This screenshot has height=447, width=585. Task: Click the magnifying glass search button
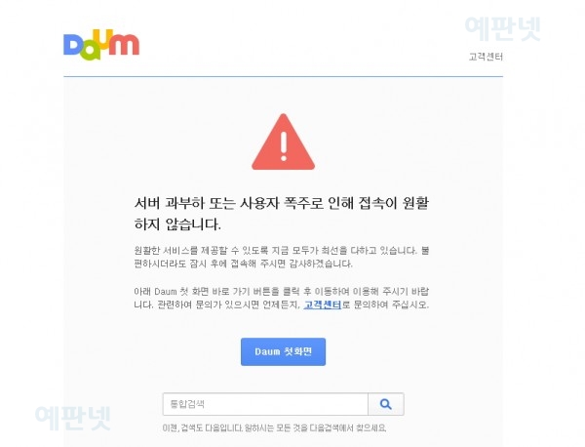click(x=386, y=404)
